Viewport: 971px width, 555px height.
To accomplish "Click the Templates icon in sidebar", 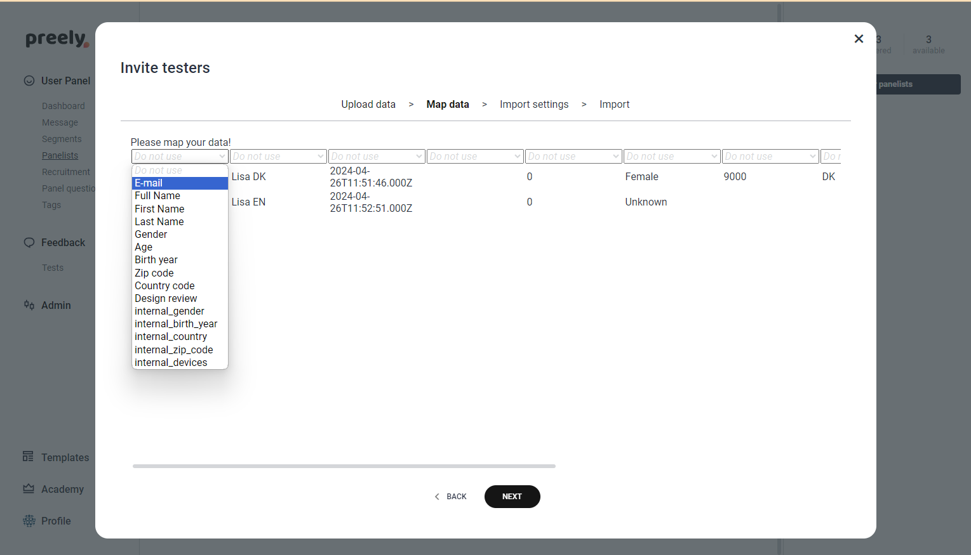I will (x=28, y=457).
